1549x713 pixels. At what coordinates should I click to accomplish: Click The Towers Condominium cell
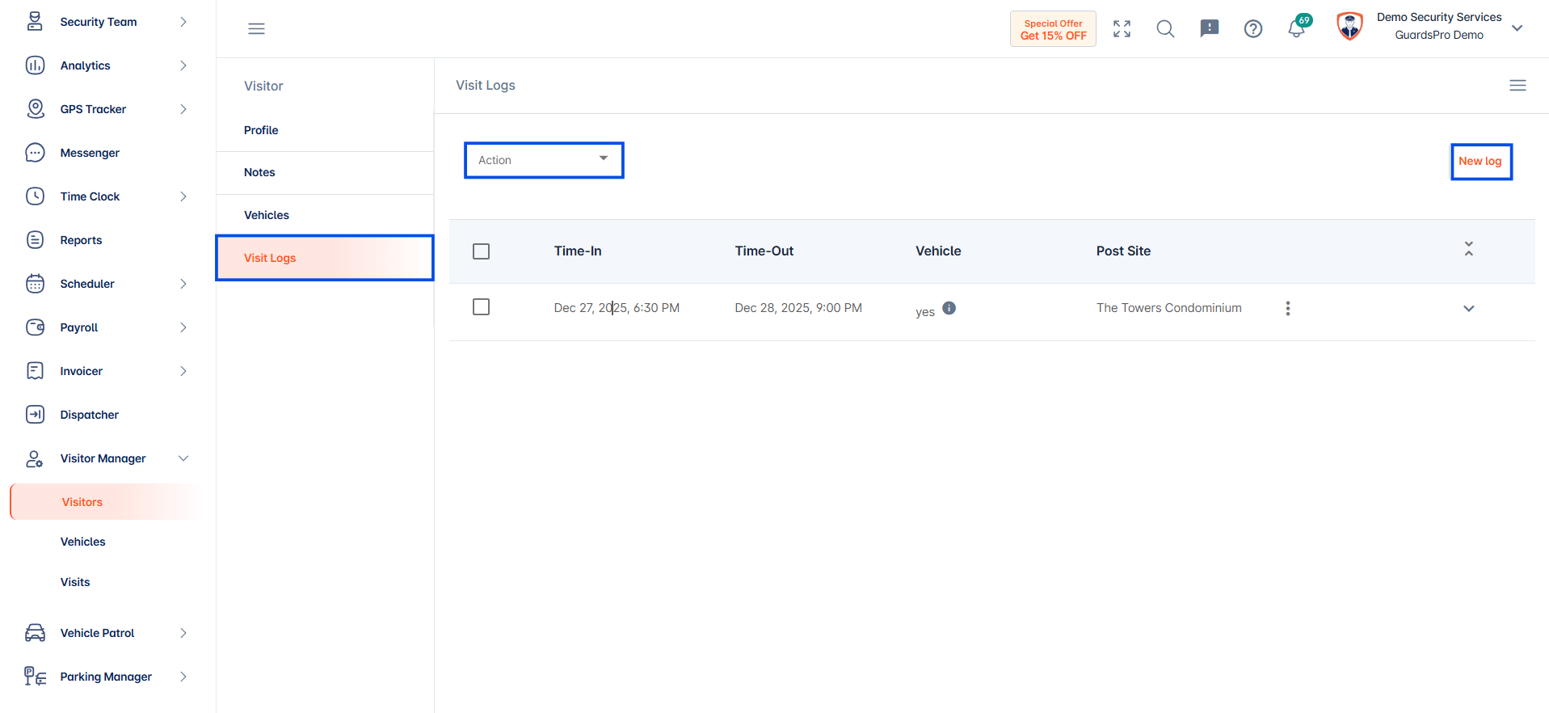(1168, 308)
